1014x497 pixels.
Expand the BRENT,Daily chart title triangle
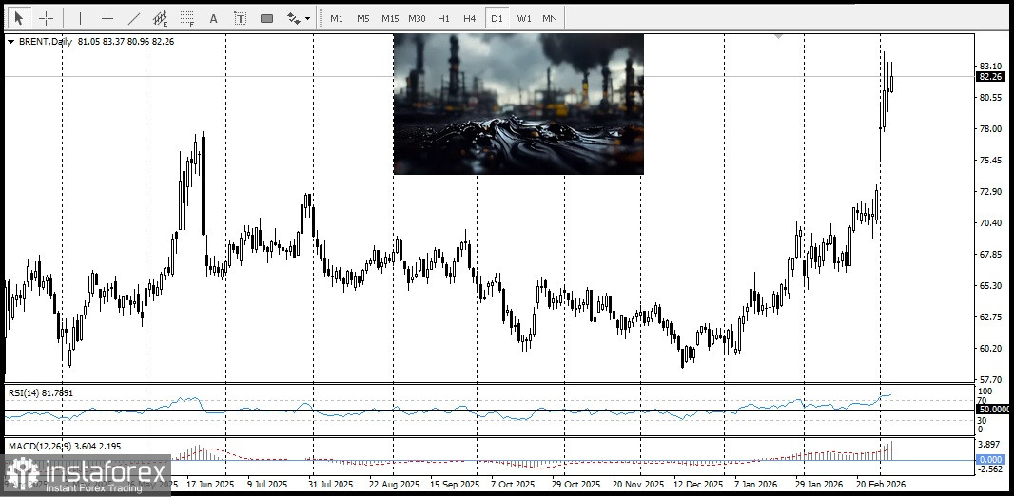pos(10,42)
